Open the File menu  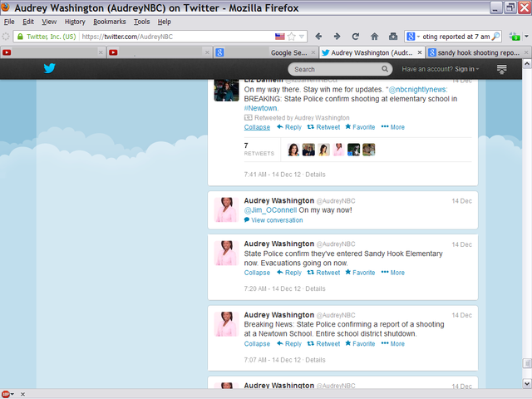point(9,22)
